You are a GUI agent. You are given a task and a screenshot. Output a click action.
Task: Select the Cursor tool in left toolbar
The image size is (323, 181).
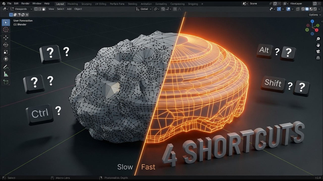[x=6, y=30]
